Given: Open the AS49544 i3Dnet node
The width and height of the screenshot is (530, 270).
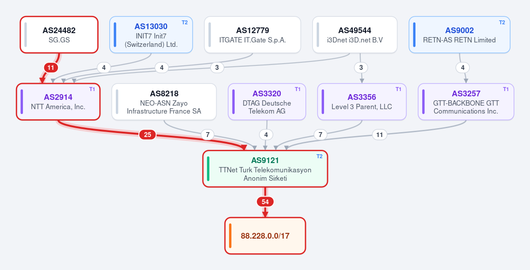Looking at the screenshot, I should pos(355,35).
